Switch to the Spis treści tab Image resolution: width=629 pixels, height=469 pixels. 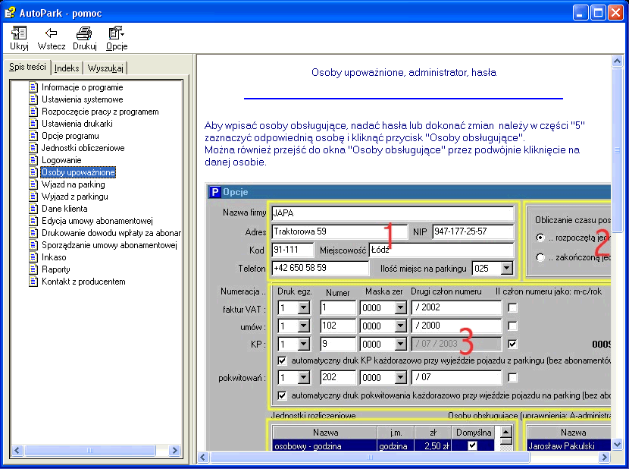27,67
